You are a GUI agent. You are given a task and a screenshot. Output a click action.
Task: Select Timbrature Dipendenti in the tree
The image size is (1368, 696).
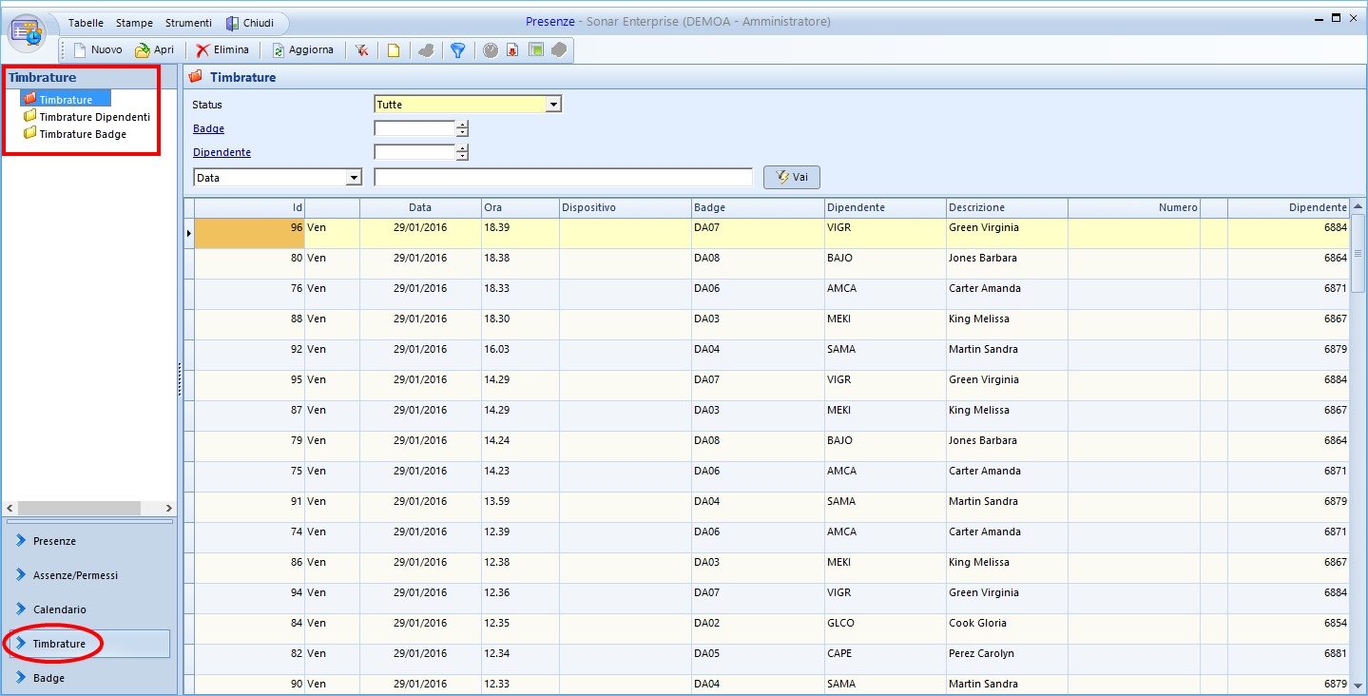point(94,117)
